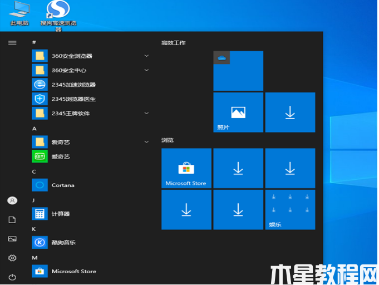Image resolution: width=379 pixels, height=285 pixels.
Task: Click the 360安全中心 folder icon
Action: click(x=40, y=70)
